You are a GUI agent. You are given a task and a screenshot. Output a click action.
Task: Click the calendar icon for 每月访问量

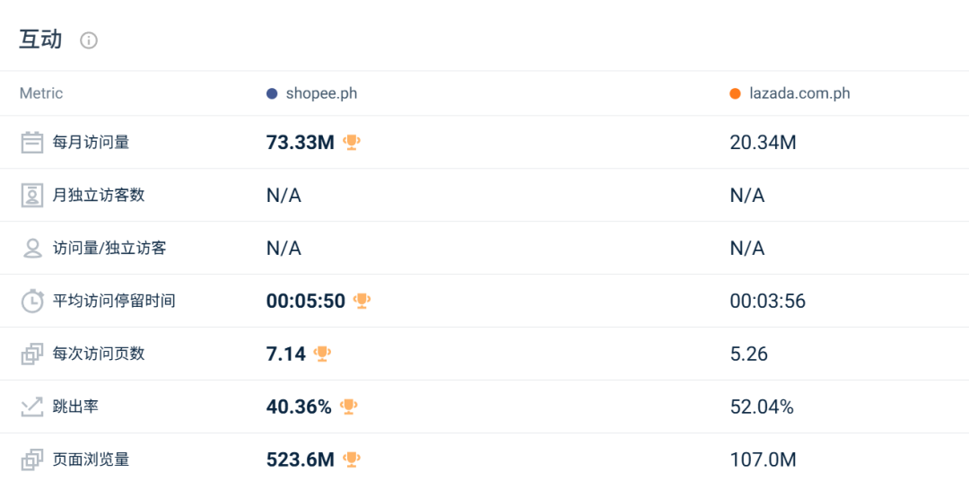point(32,143)
